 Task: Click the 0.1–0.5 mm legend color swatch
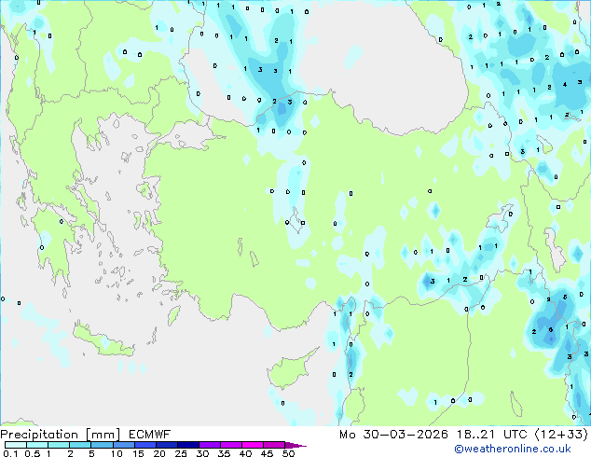16,445
